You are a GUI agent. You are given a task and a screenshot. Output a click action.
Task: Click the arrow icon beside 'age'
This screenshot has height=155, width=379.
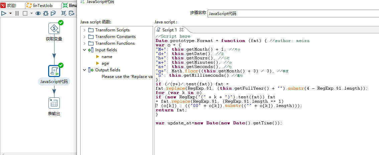(98, 63)
